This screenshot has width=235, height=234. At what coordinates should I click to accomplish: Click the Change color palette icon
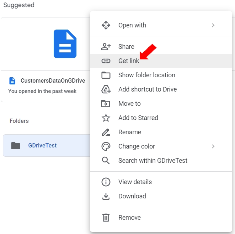[x=106, y=146]
